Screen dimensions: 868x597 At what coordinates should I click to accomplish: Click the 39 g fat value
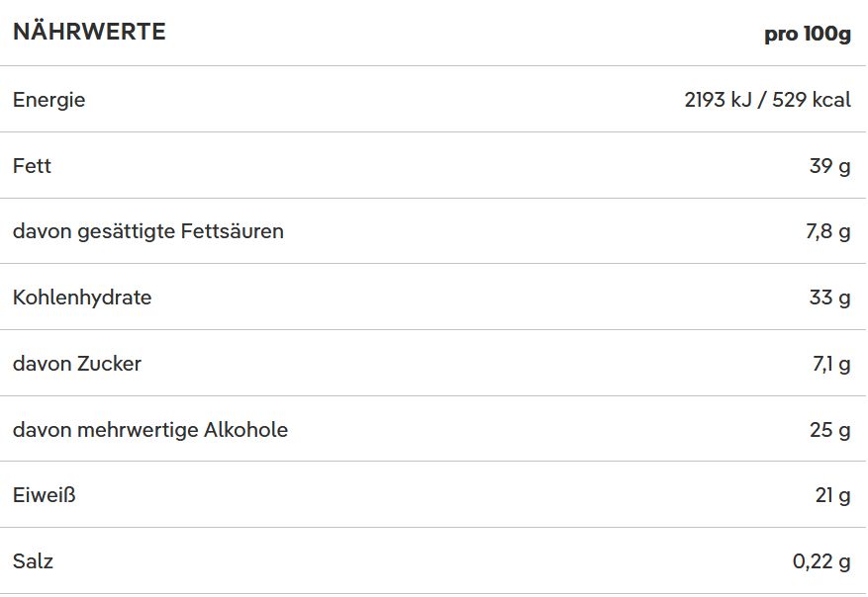coord(829,166)
